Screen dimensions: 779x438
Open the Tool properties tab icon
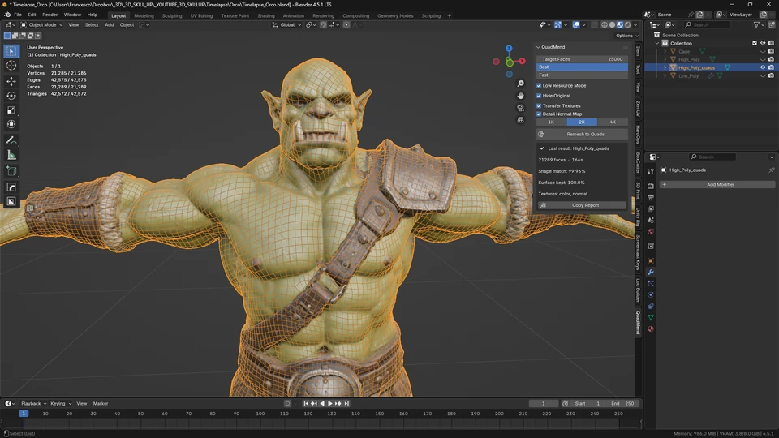coord(651,171)
